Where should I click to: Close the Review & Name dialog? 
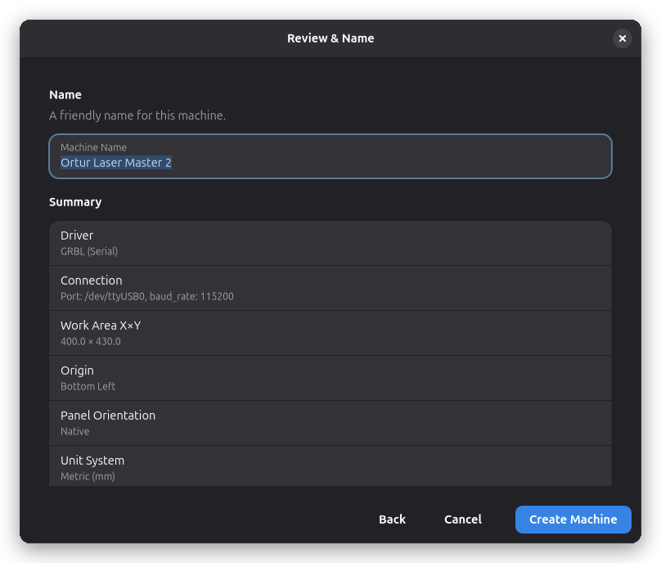[x=622, y=38]
